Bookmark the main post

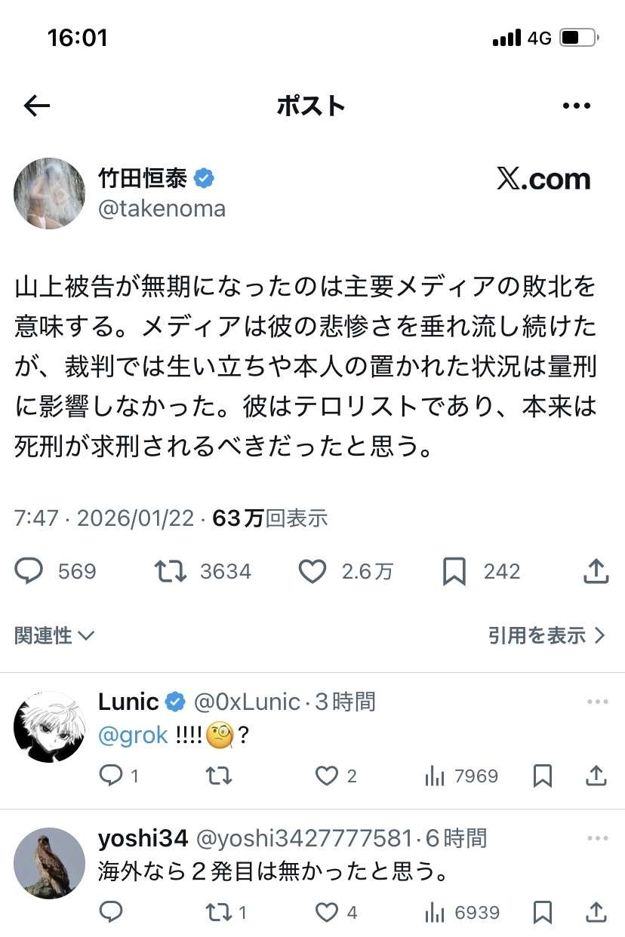(x=454, y=572)
